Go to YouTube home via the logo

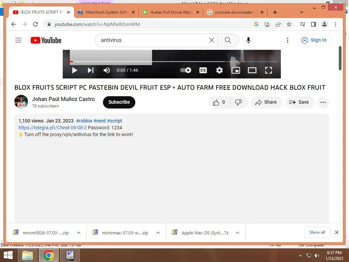coord(46,40)
